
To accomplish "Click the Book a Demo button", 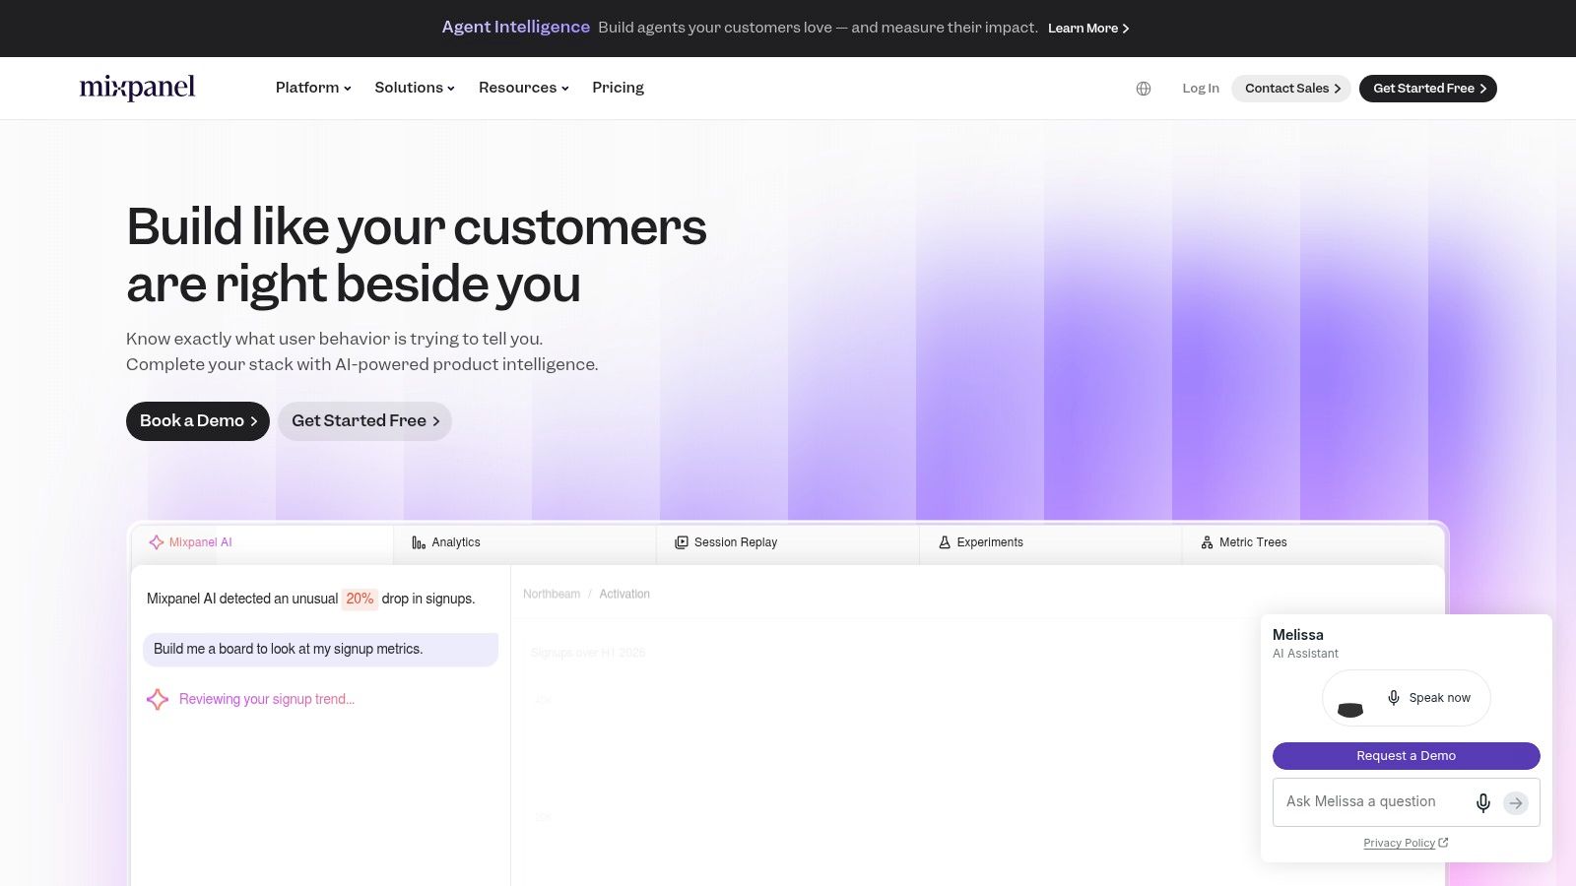I will coord(198,421).
